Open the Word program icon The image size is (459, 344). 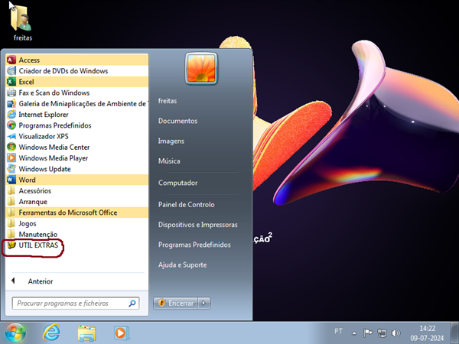(x=11, y=180)
